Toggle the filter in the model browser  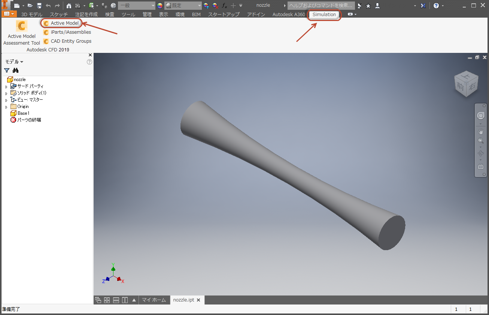(6, 70)
